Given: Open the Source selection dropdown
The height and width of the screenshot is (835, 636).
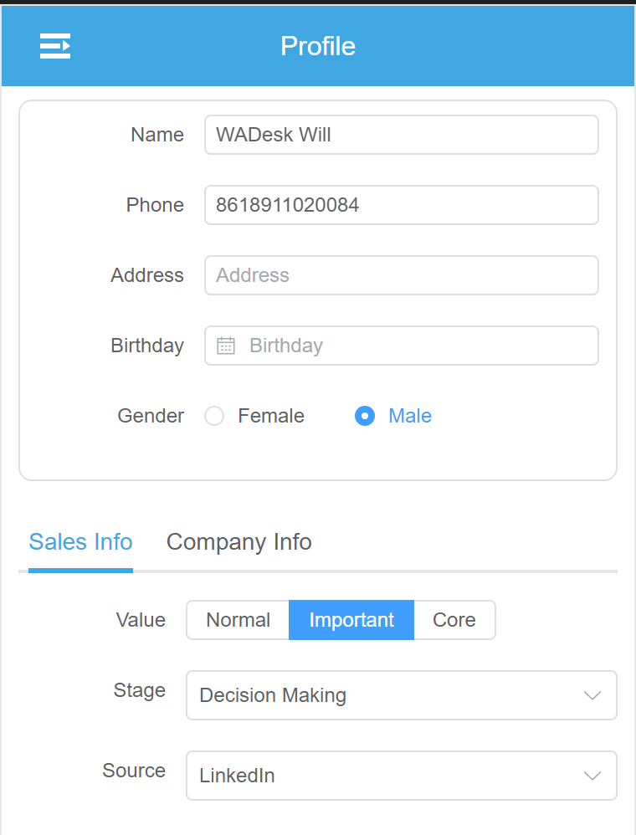Looking at the screenshot, I should coord(402,776).
